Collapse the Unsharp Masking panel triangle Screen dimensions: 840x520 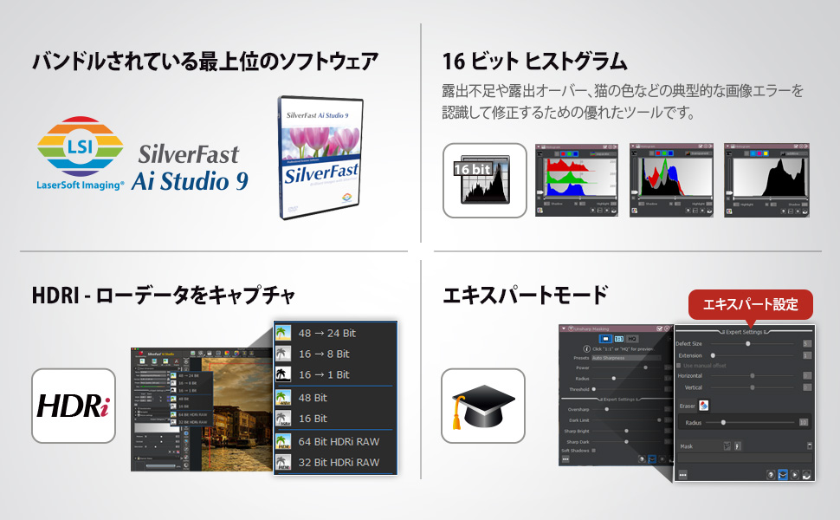click(564, 328)
